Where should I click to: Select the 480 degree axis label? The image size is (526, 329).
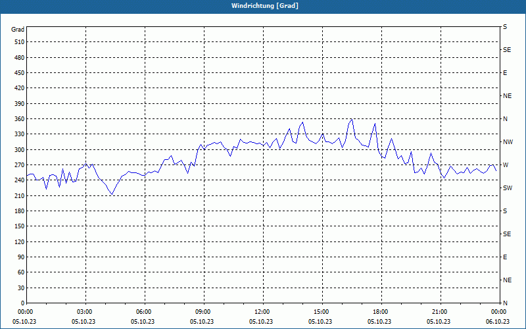pyautogui.click(x=20, y=57)
